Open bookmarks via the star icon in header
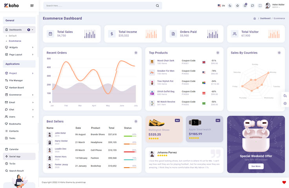The width and height of the screenshot is (289, 188). pyautogui.click(x=238, y=6)
